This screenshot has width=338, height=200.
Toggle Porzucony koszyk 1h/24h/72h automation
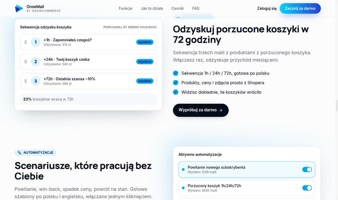pyautogui.click(x=307, y=188)
